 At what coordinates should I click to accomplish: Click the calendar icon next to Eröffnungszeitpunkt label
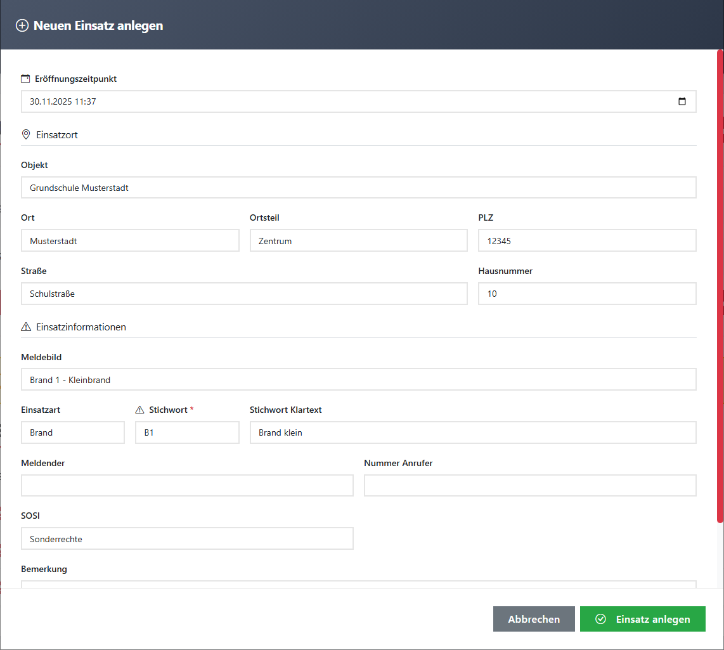pos(25,79)
